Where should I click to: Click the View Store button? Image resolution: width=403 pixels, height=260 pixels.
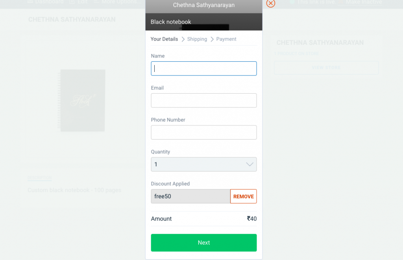[x=326, y=68]
